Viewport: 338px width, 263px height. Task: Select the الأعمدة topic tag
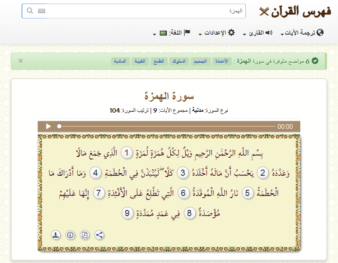tap(221, 61)
